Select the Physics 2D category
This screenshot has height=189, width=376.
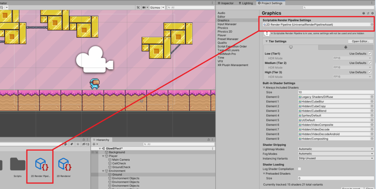(225, 32)
